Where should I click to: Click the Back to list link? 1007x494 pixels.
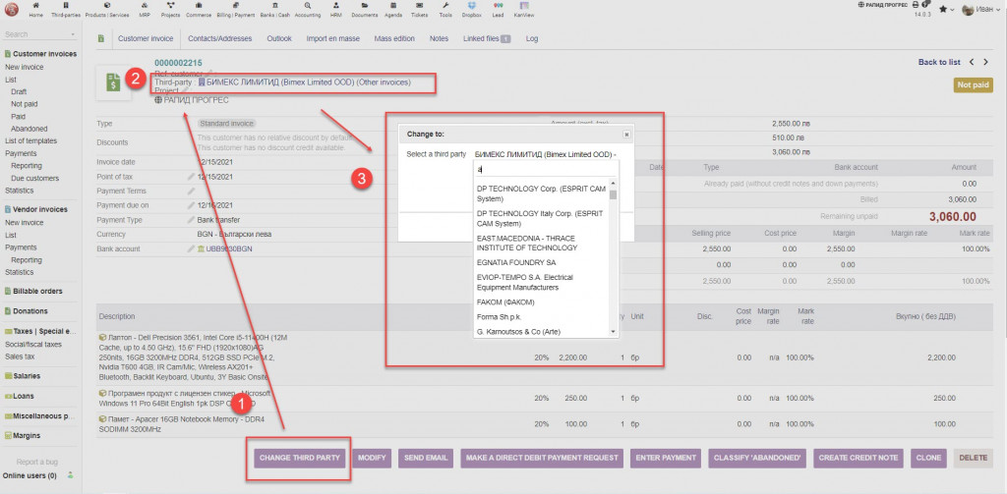938,62
